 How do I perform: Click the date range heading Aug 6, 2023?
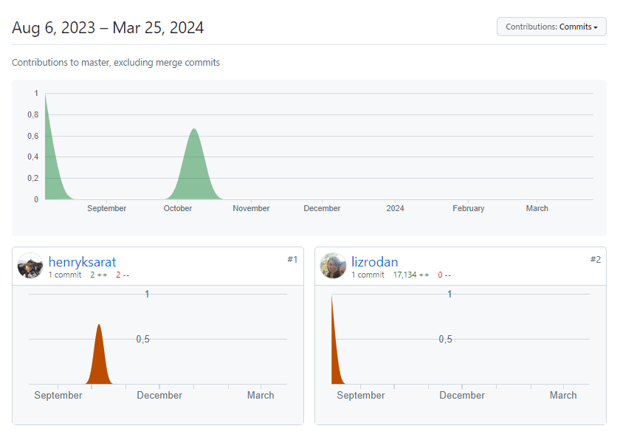click(x=54, y=28)
